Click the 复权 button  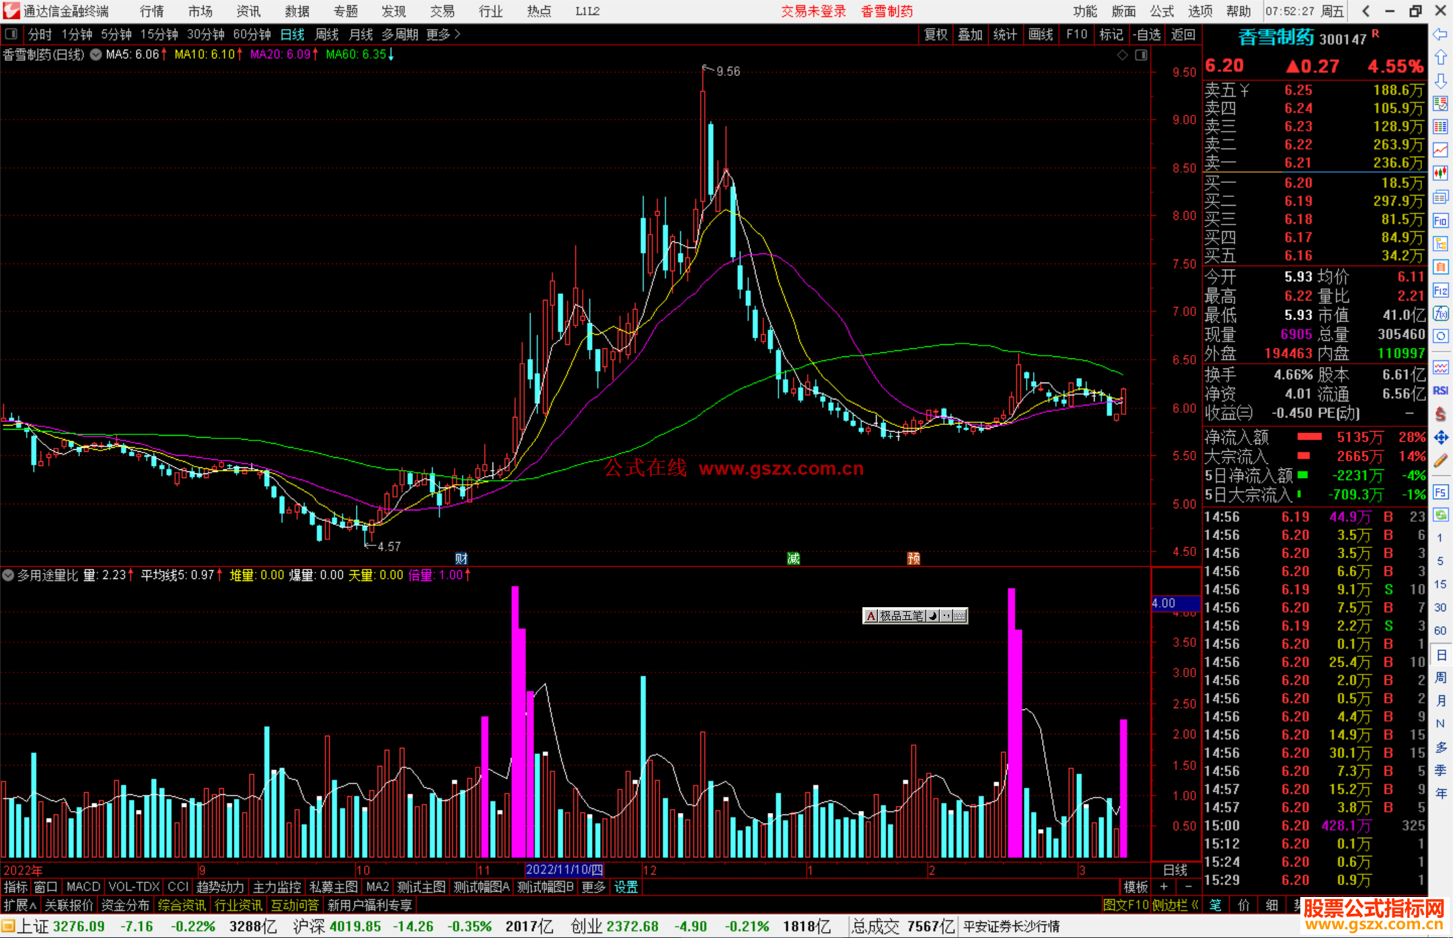click(x=936, y=34)
